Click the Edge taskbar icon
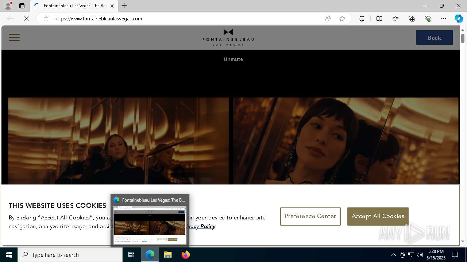Image resolution: width=467 pixels, height=262 pixels. (150, 255)
